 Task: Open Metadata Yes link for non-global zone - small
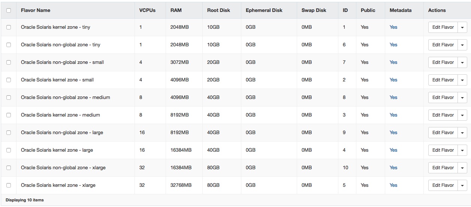click(x=393, y=62)
